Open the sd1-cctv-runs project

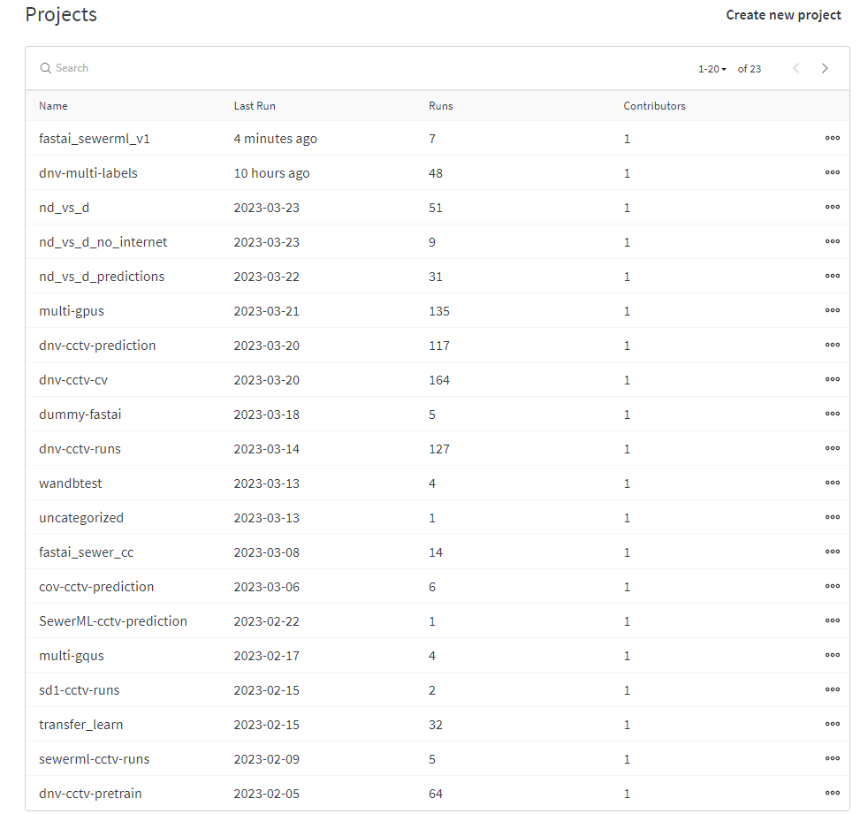(80, 690)
